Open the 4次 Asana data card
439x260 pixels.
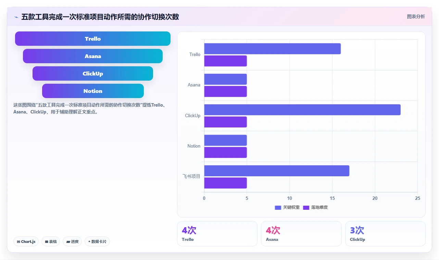pos(301,234)
